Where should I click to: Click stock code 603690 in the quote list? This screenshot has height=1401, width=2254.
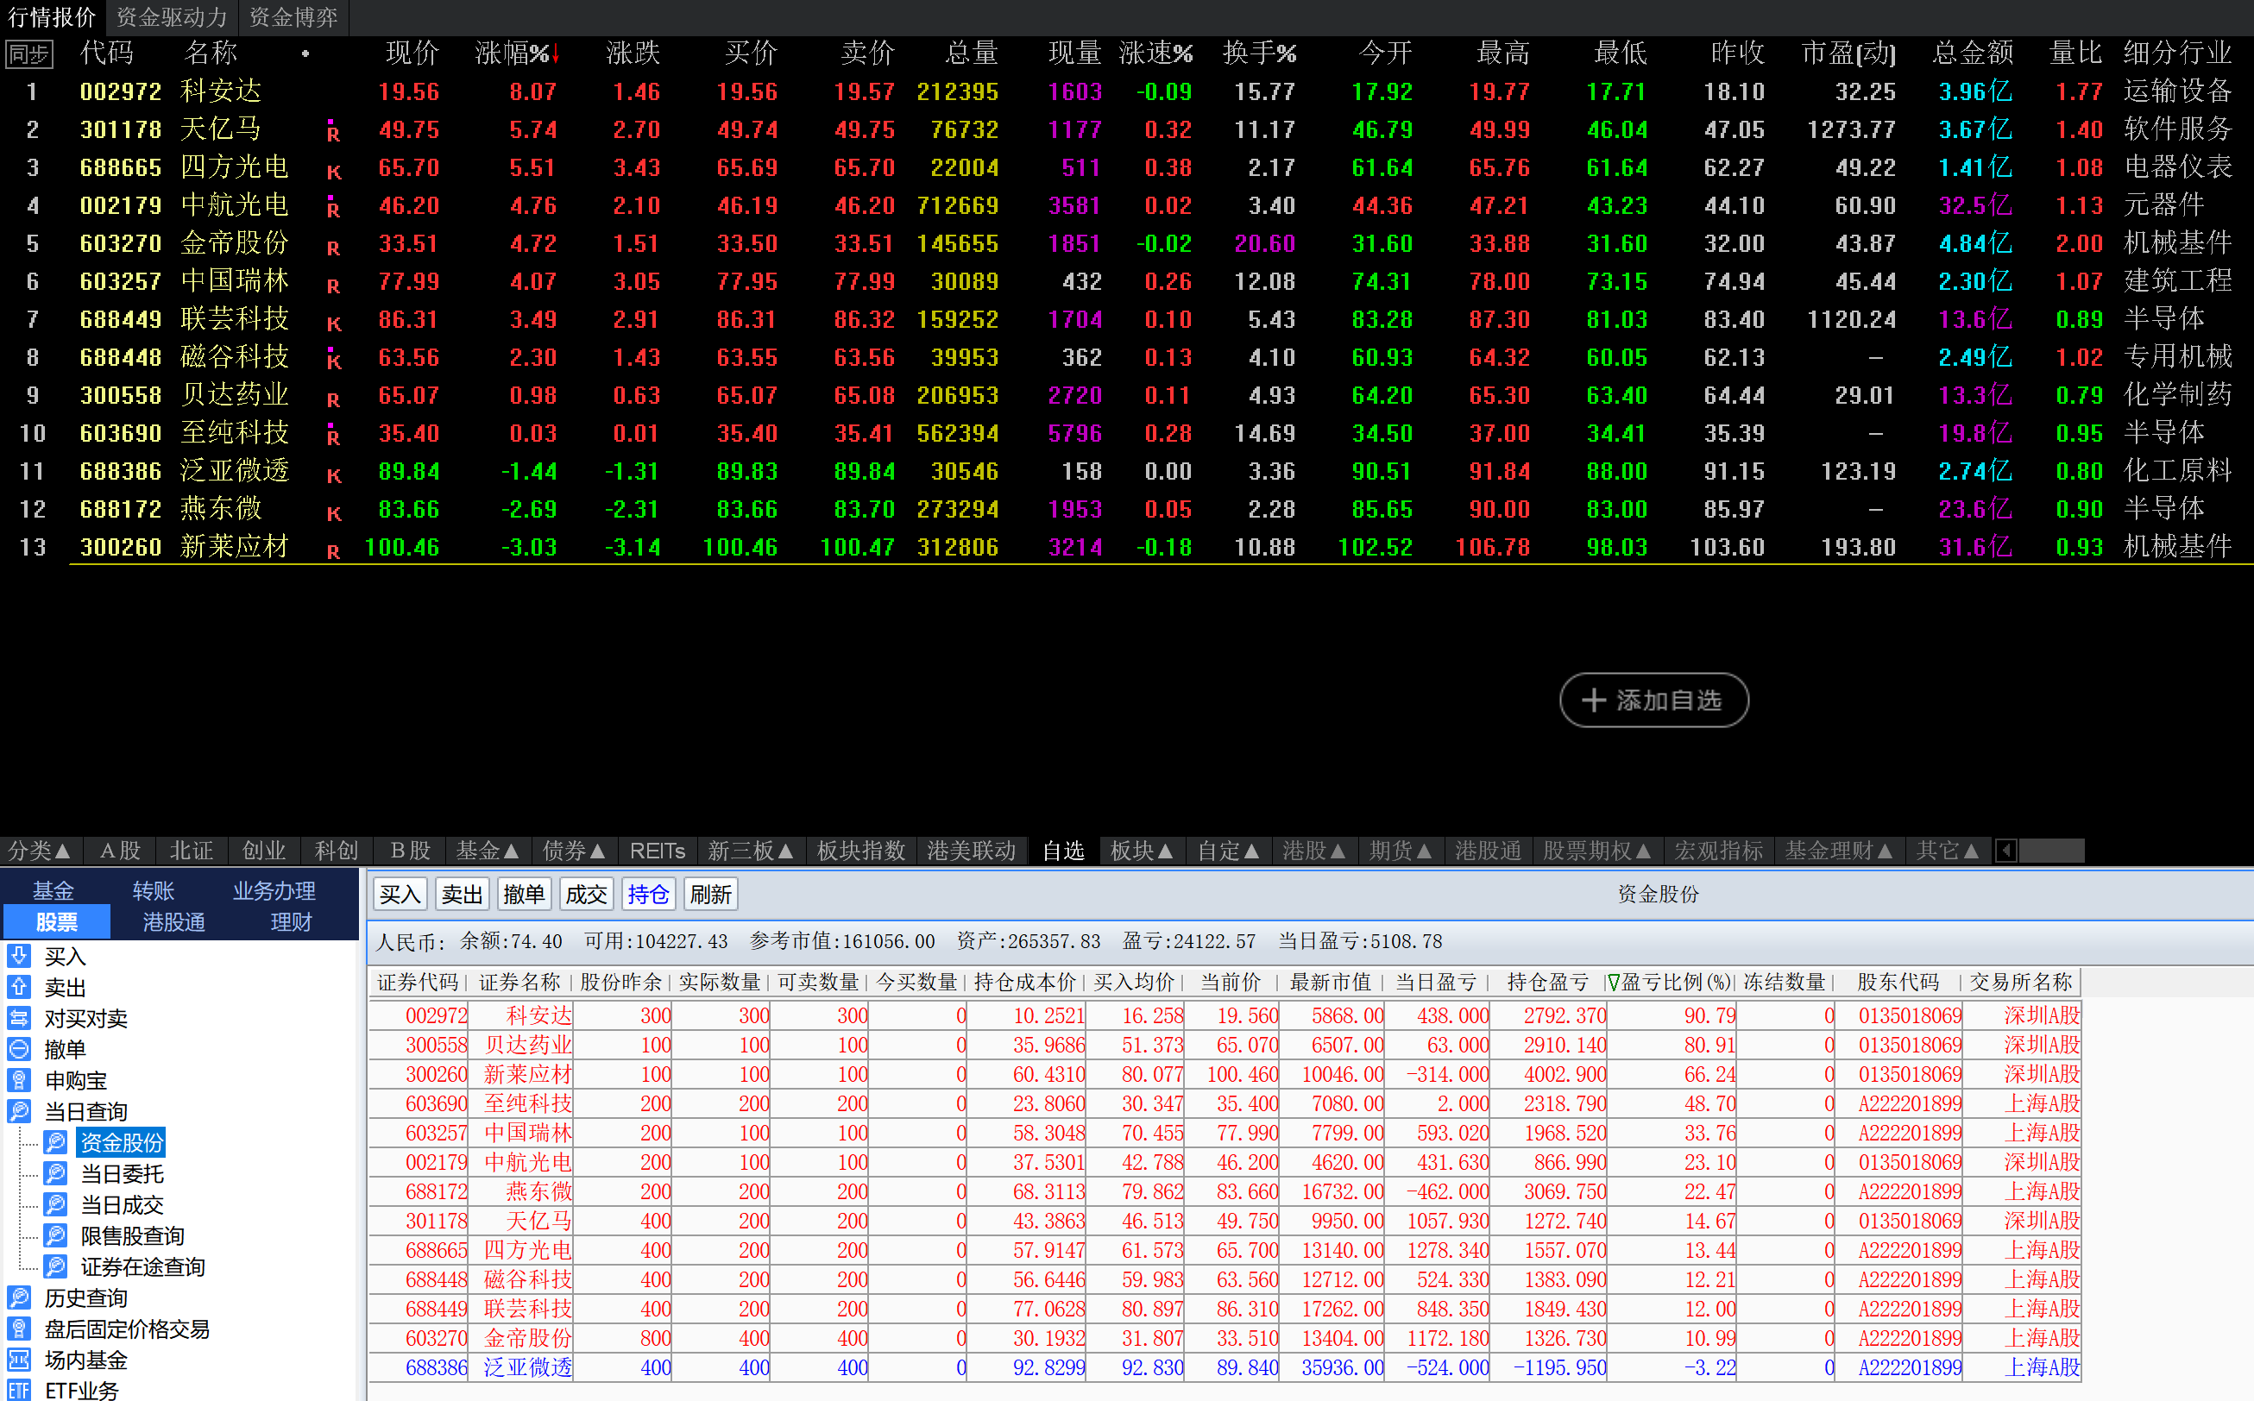tap(121, 433)
